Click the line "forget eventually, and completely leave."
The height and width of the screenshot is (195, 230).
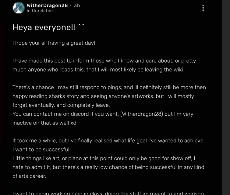(61, 105)
